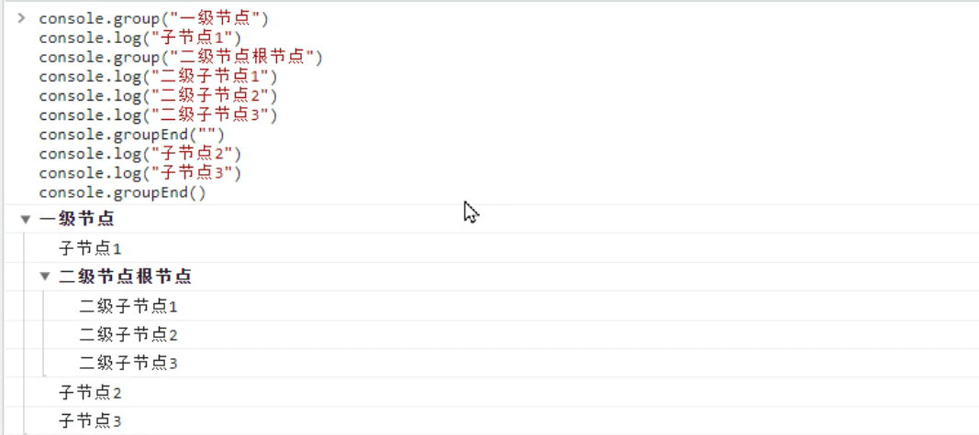Place cursor in console.groupEnd("") code line
This screenshot has height=435, width=979.
tap(131, 135)
